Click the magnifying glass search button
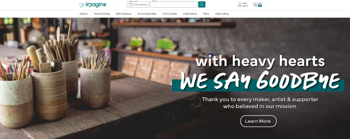350x139 pixels. click(202, 5)
